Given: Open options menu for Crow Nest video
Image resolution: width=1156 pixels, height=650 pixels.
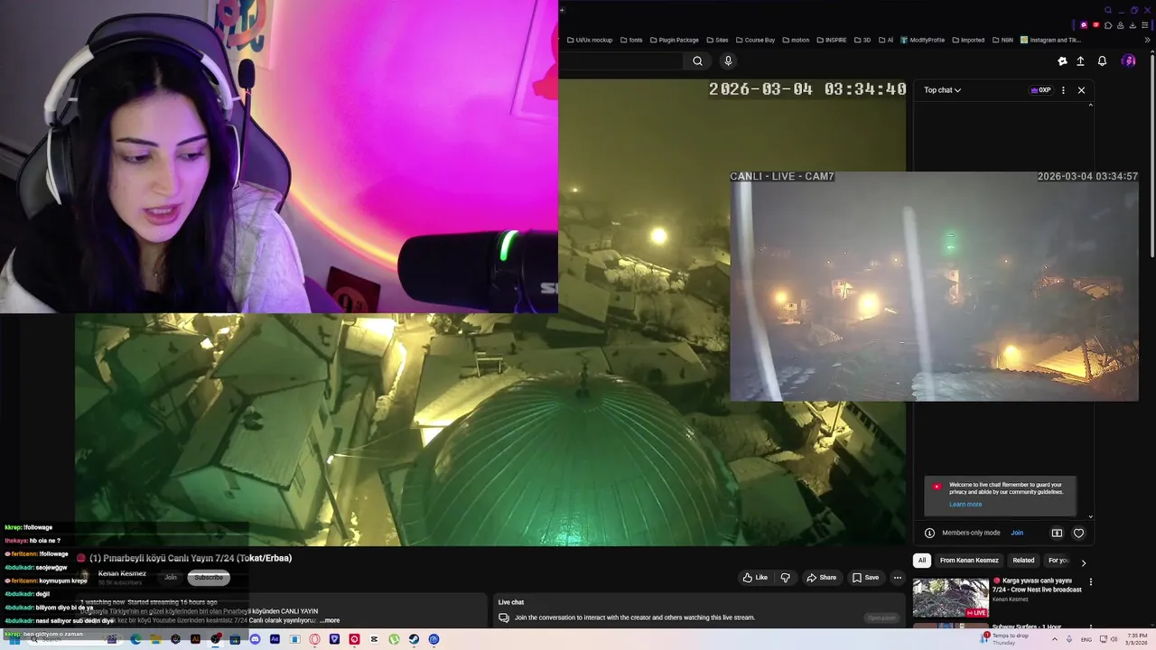Looking at the screenshot, I should pos(1090,582).
